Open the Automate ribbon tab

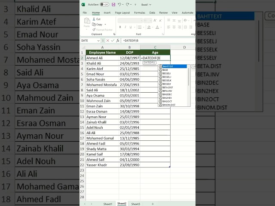(187, 12)
